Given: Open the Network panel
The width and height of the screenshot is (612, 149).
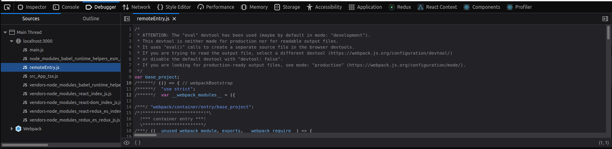Looking at the screenshot, I should 137,7.
